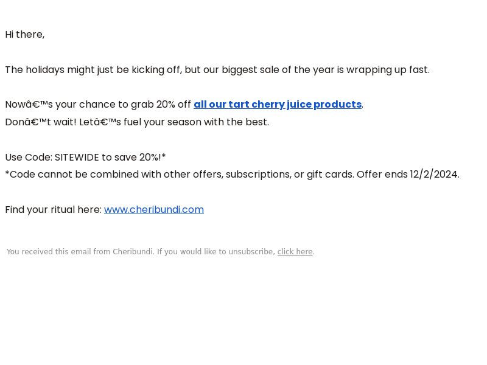Click the 'biggest sale of the year' phrase
Screen dimensions: 487x365
click(278, 70)
